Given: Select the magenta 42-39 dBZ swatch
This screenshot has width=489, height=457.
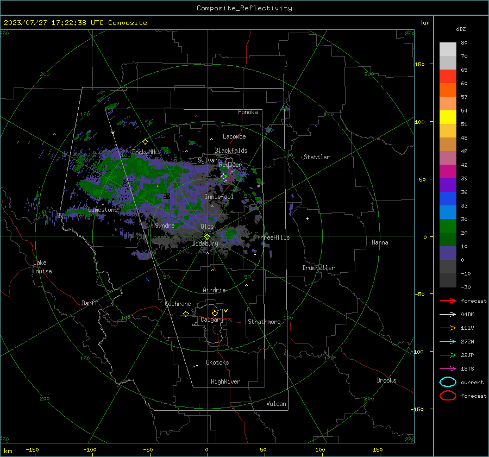Looking at the screenshot, I should (448, 172).
